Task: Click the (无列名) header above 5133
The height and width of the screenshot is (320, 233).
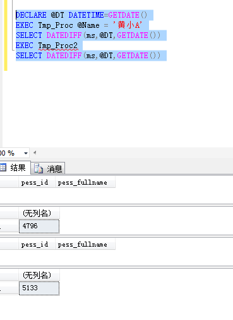Action: [x=39, y=275]
